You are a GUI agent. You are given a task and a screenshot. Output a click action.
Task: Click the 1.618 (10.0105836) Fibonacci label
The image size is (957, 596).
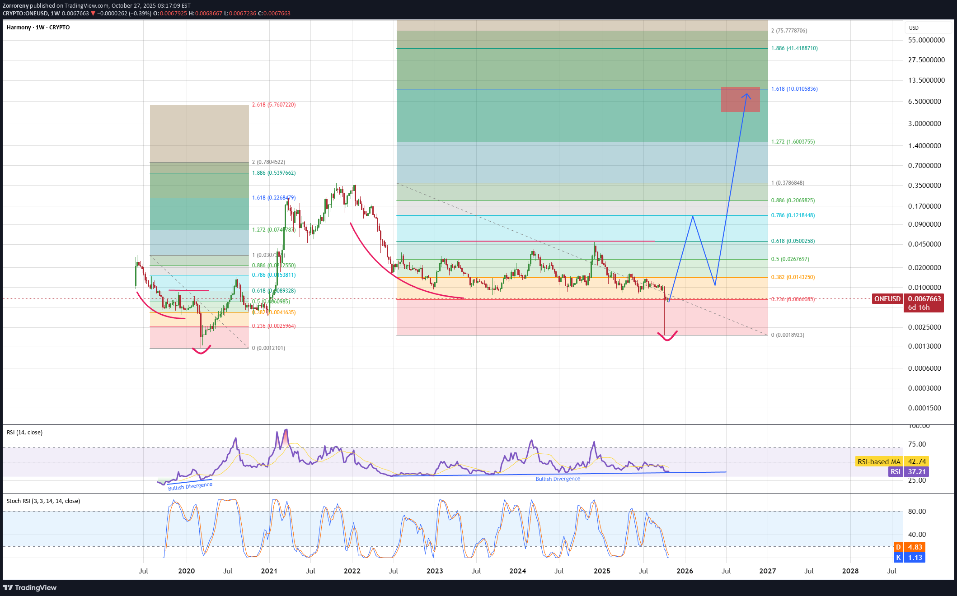(794, 89)
